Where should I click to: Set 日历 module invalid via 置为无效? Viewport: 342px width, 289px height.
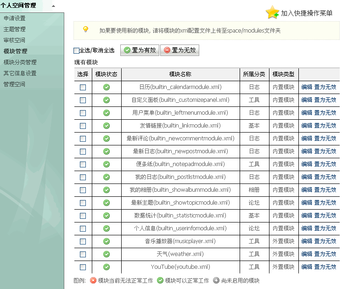[x=325, y=87]
